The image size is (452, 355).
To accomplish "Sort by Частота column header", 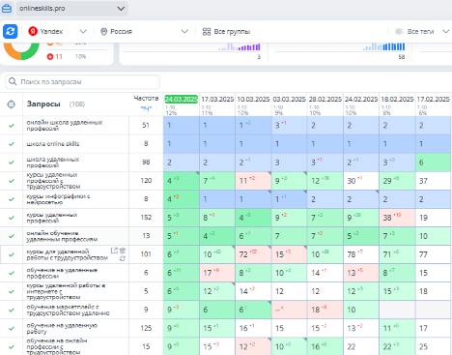I will pos(146,99).
